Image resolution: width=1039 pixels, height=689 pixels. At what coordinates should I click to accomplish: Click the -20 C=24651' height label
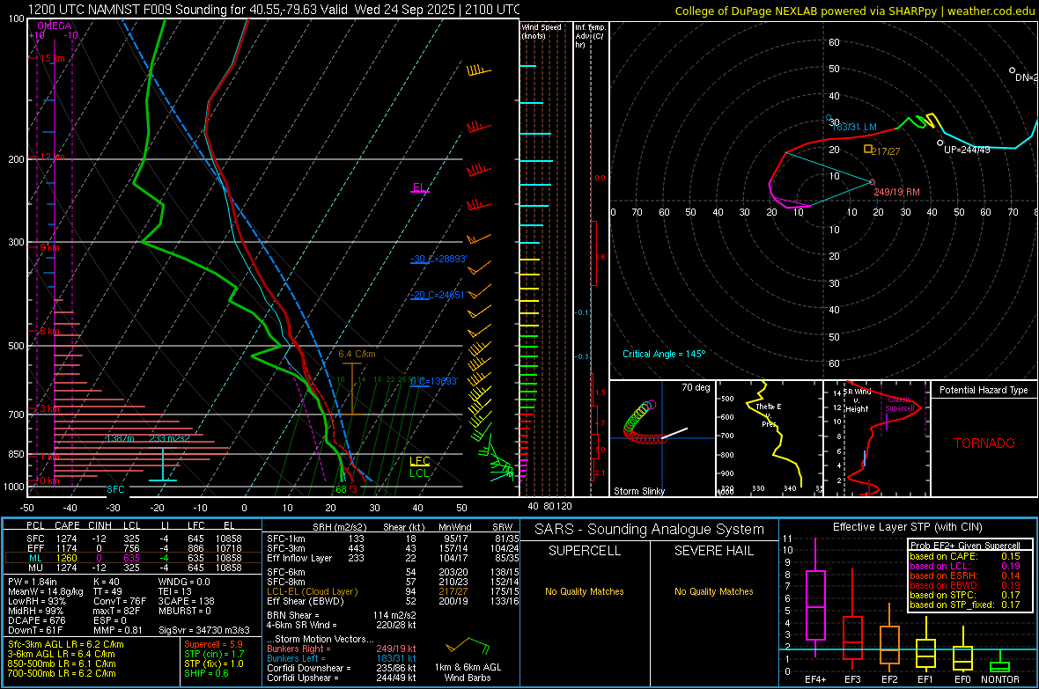[438, 294]
